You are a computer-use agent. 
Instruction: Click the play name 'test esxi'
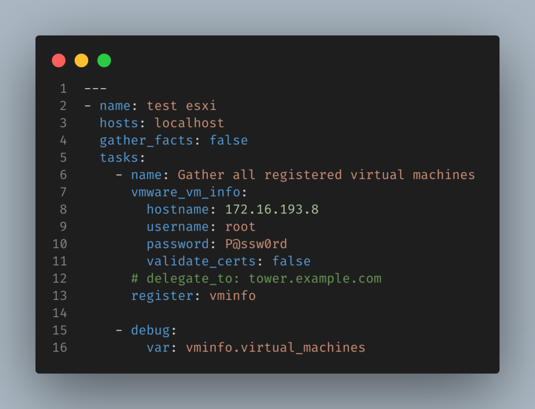click(181, 106)
